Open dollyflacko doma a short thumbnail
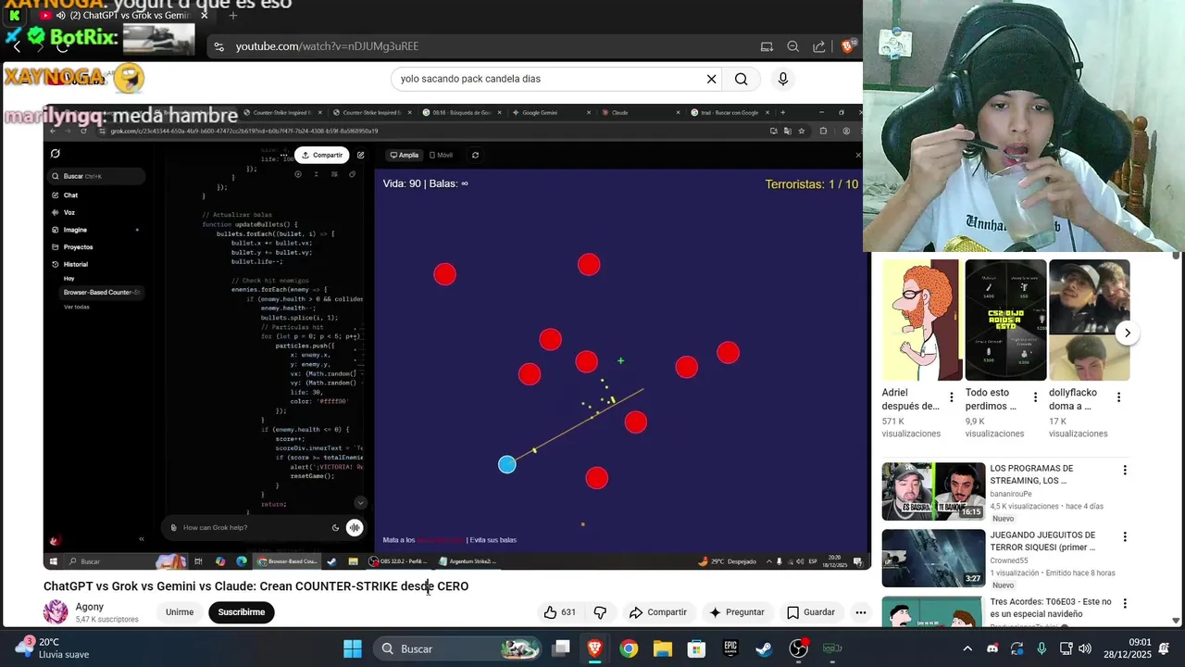This screenshot has width=1185, height=667. [1090, 320]
